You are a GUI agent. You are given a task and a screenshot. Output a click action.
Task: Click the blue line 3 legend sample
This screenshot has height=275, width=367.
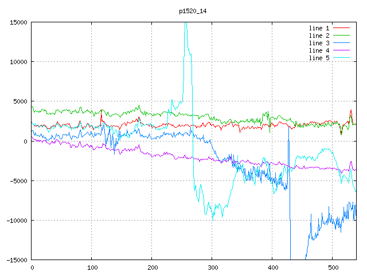coord(342,43)
